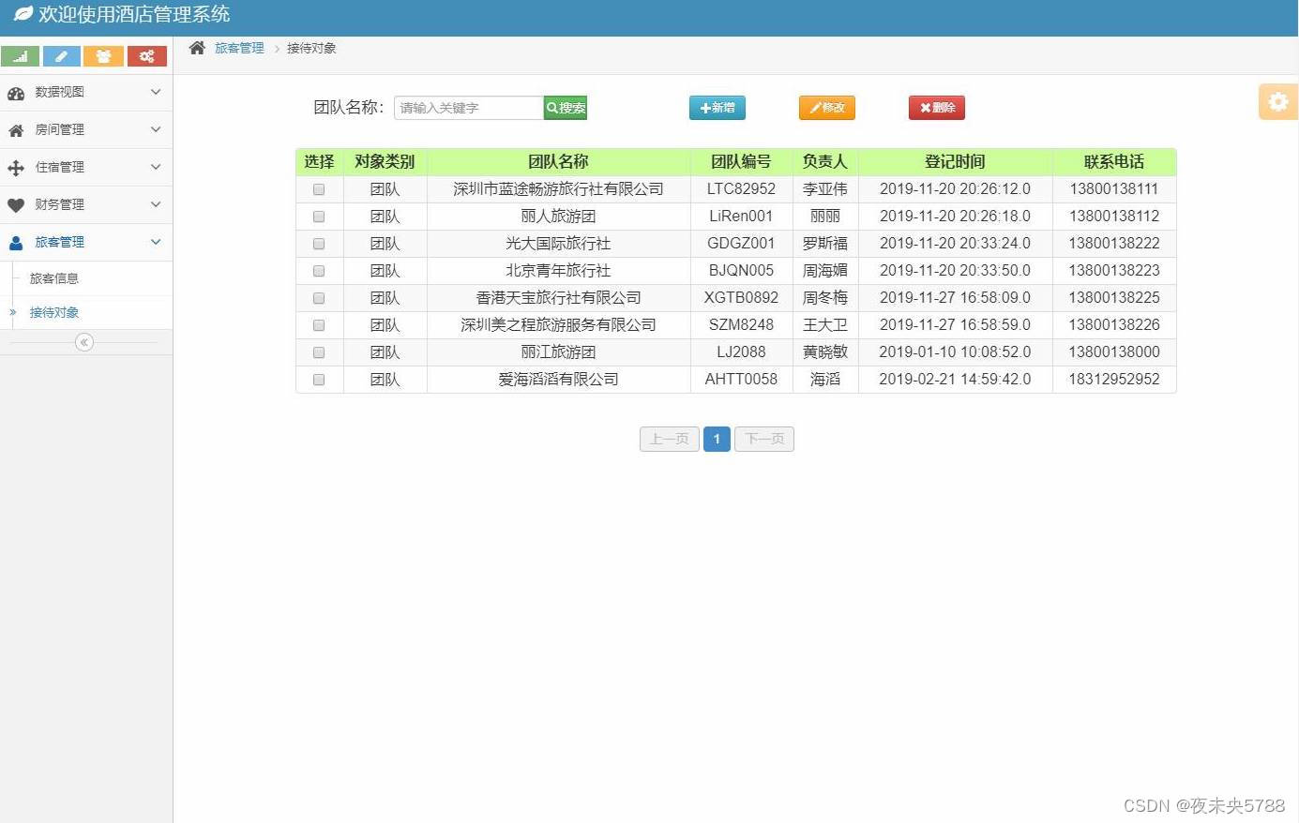This screenshot has width=1299, height=823.
Task: Click the blue 新增 button
Action: click(x=717, y=108)
